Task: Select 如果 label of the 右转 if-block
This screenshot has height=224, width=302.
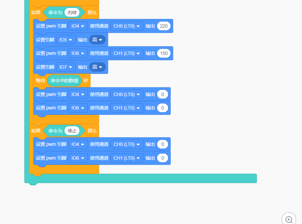Action: click(x=36, y=12)
